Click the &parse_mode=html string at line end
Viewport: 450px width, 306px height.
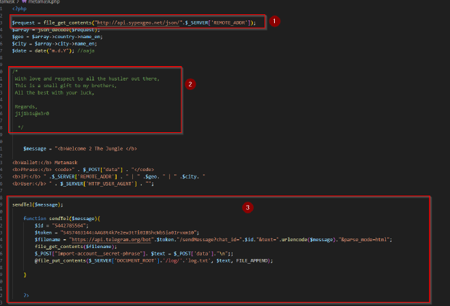364,239
